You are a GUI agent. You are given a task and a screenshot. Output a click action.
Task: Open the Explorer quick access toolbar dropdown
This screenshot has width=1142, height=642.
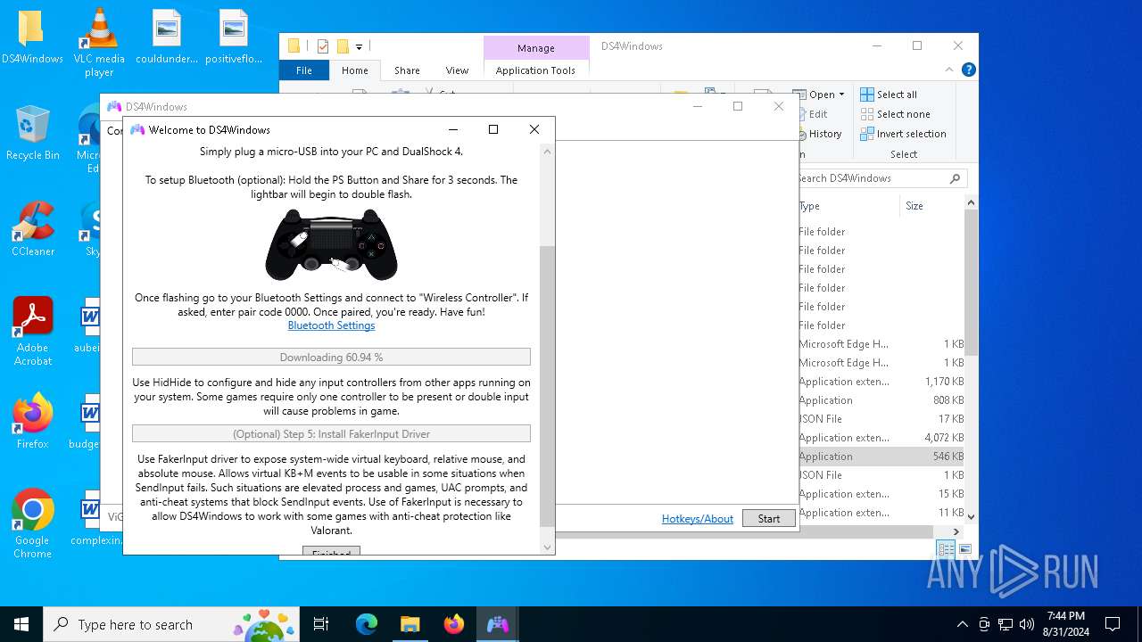click(359, 46)
